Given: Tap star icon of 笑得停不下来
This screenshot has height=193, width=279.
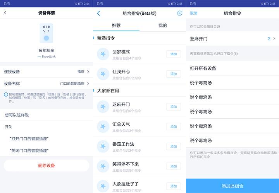Looking at the screenshot, I should click(103, 166).
